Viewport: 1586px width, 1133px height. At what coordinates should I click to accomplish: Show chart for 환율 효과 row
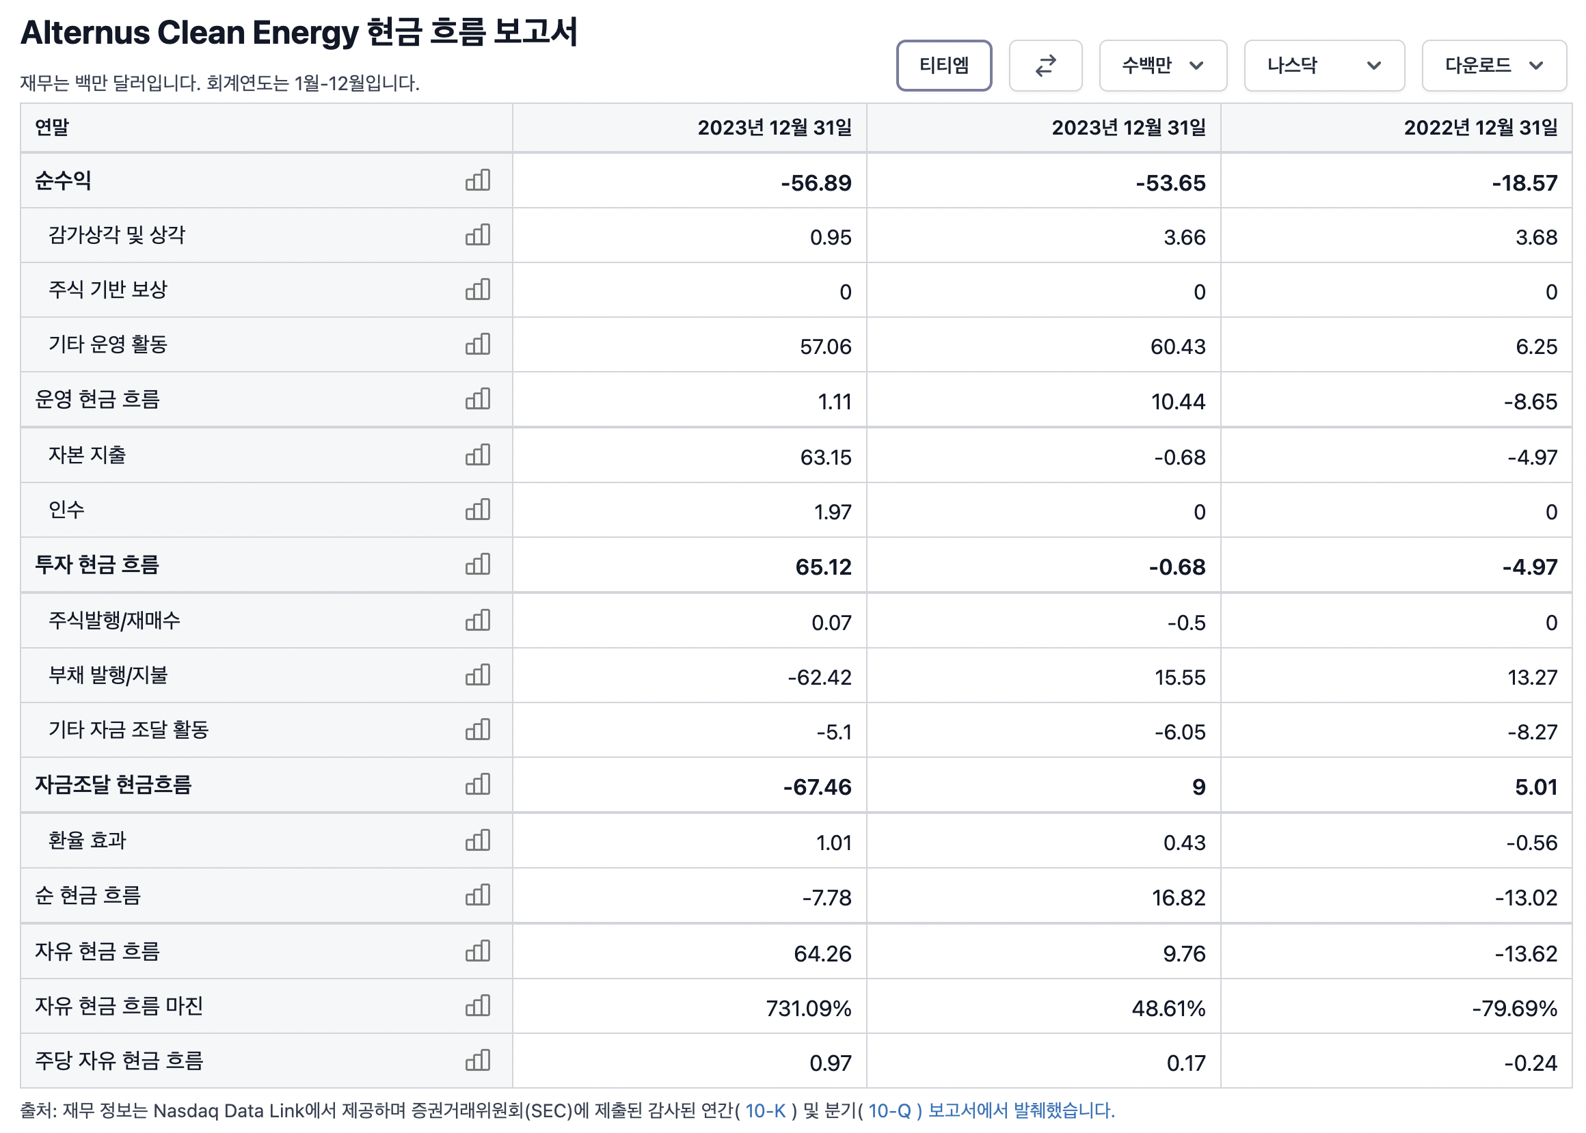coord(478,841)
